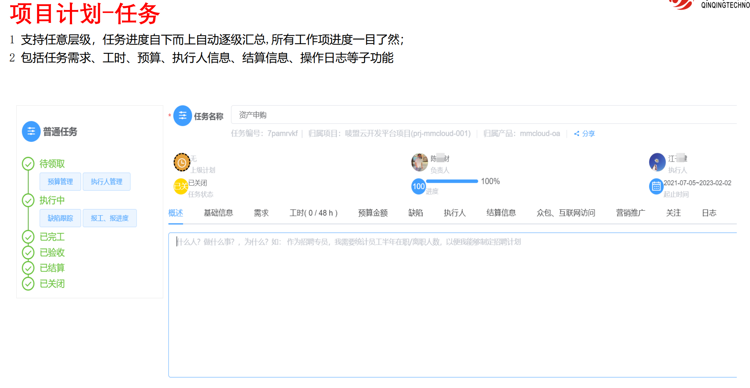Click the 已验收 status check circle

point(28,253)
